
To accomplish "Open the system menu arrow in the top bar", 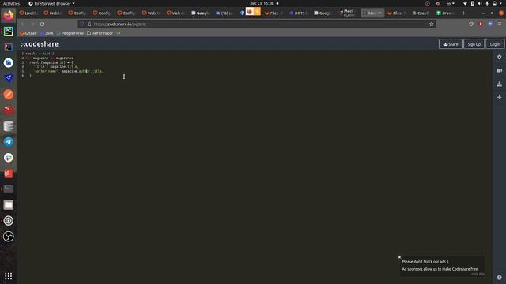I will 500,3.
